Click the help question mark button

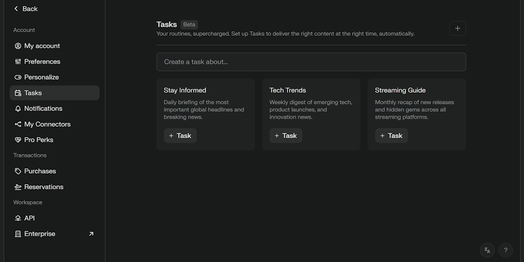tap(506, 250)
